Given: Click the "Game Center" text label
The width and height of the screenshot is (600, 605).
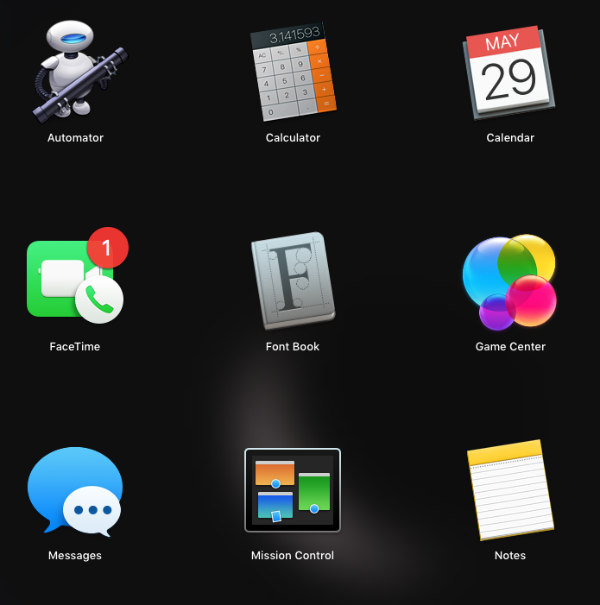Looking at the screenshot, I should pyautogui.click(x=510, y=347).
